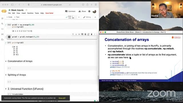This screenshot has height=103, width=183.
Task: Open the Google account avatar
Action: (94, 11)
